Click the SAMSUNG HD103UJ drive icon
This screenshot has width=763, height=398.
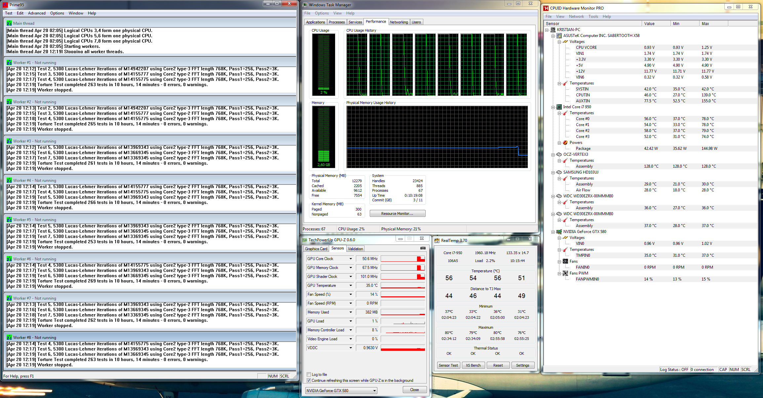[559, 172]
